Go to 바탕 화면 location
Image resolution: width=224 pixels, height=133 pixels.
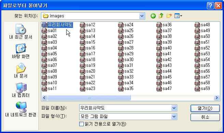pos(21,51)
